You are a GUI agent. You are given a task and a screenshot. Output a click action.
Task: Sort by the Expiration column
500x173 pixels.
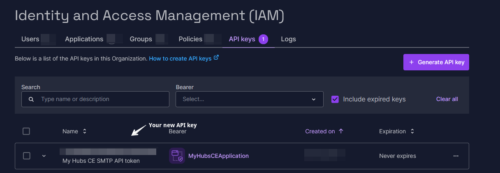(397, 131)
